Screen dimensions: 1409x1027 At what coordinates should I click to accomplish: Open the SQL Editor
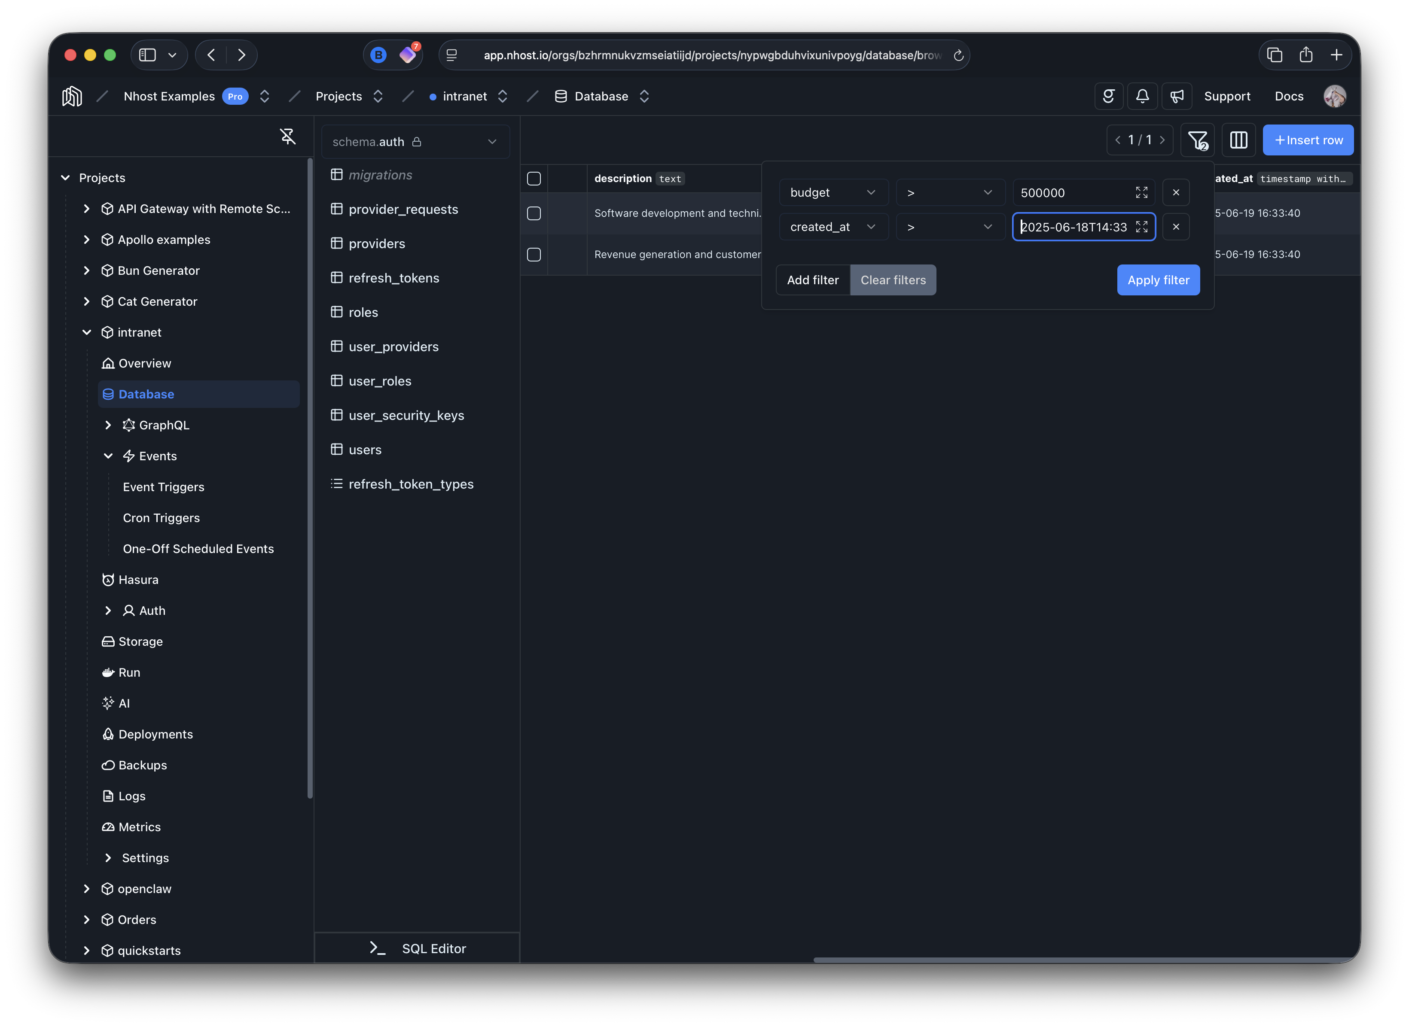(417, 948)
